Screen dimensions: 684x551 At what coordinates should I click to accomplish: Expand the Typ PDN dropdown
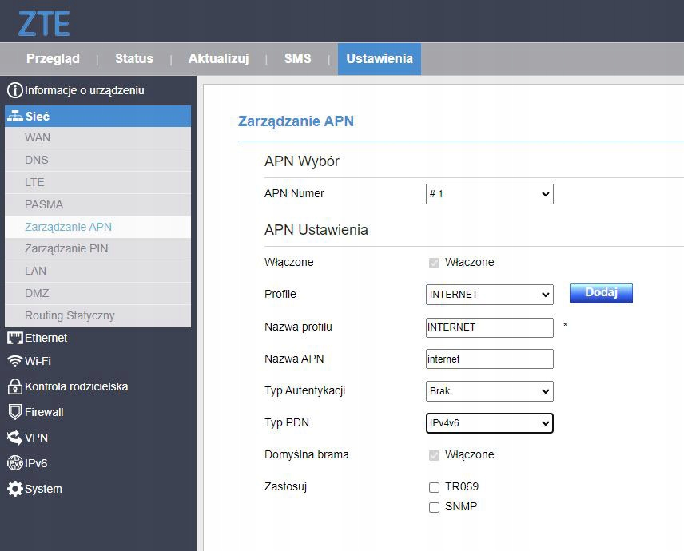click(489, 423)
